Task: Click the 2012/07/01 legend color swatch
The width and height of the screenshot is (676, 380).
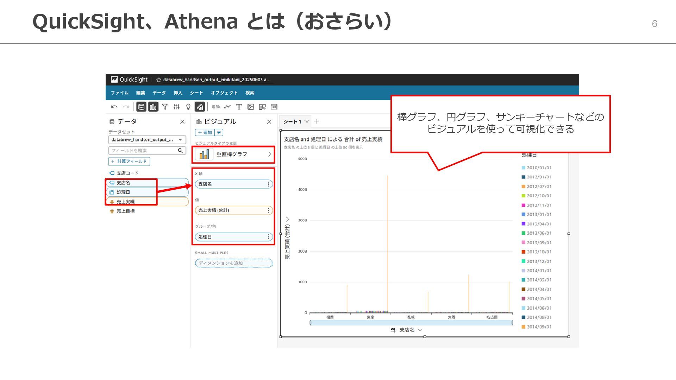Action: 524,186
